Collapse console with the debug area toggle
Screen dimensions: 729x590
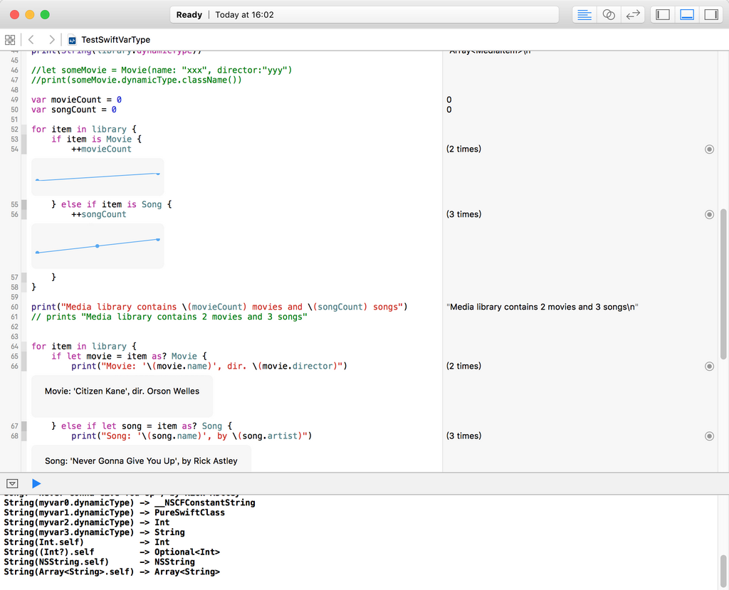[12, 483]
